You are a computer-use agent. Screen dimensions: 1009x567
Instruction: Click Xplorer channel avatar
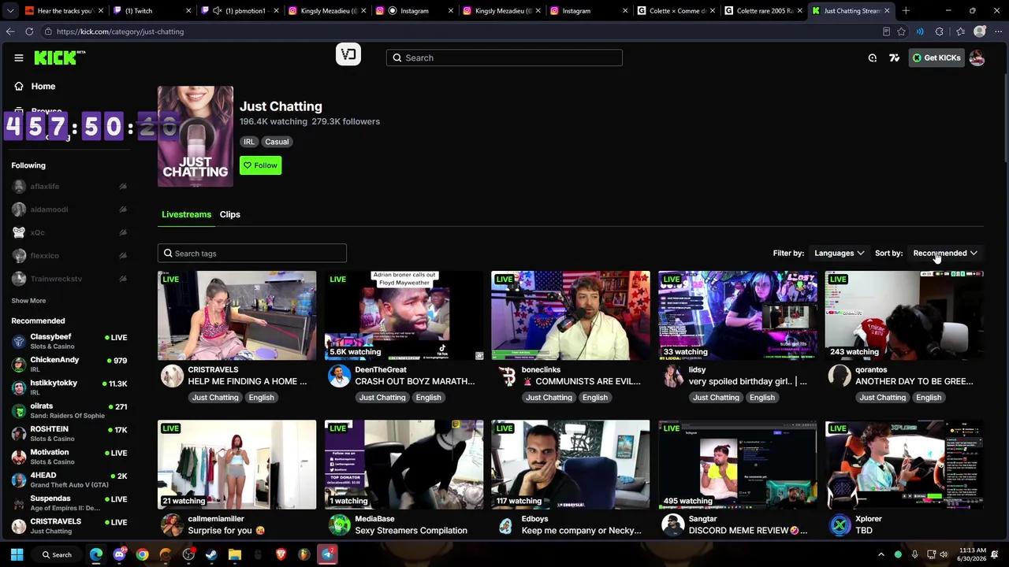[x=840, y=524]
